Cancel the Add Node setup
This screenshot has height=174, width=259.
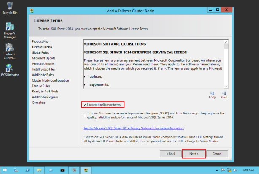coord(217,154)
